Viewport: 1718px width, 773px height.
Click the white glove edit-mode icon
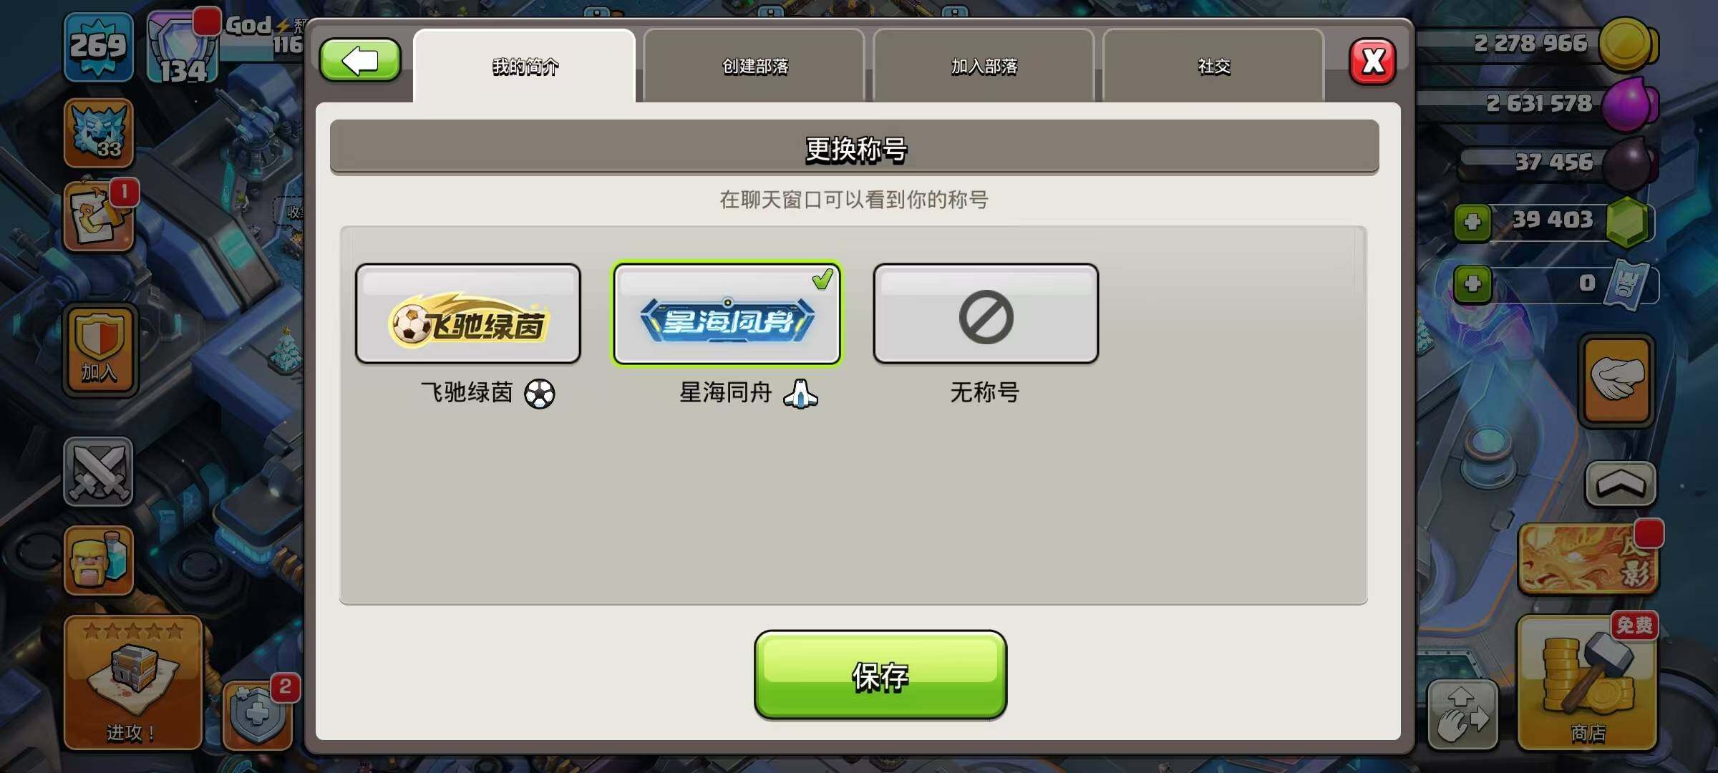(x=1617, y=380)
